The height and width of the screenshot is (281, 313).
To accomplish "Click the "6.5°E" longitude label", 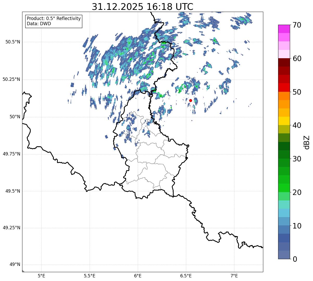I will click(186, 276).
